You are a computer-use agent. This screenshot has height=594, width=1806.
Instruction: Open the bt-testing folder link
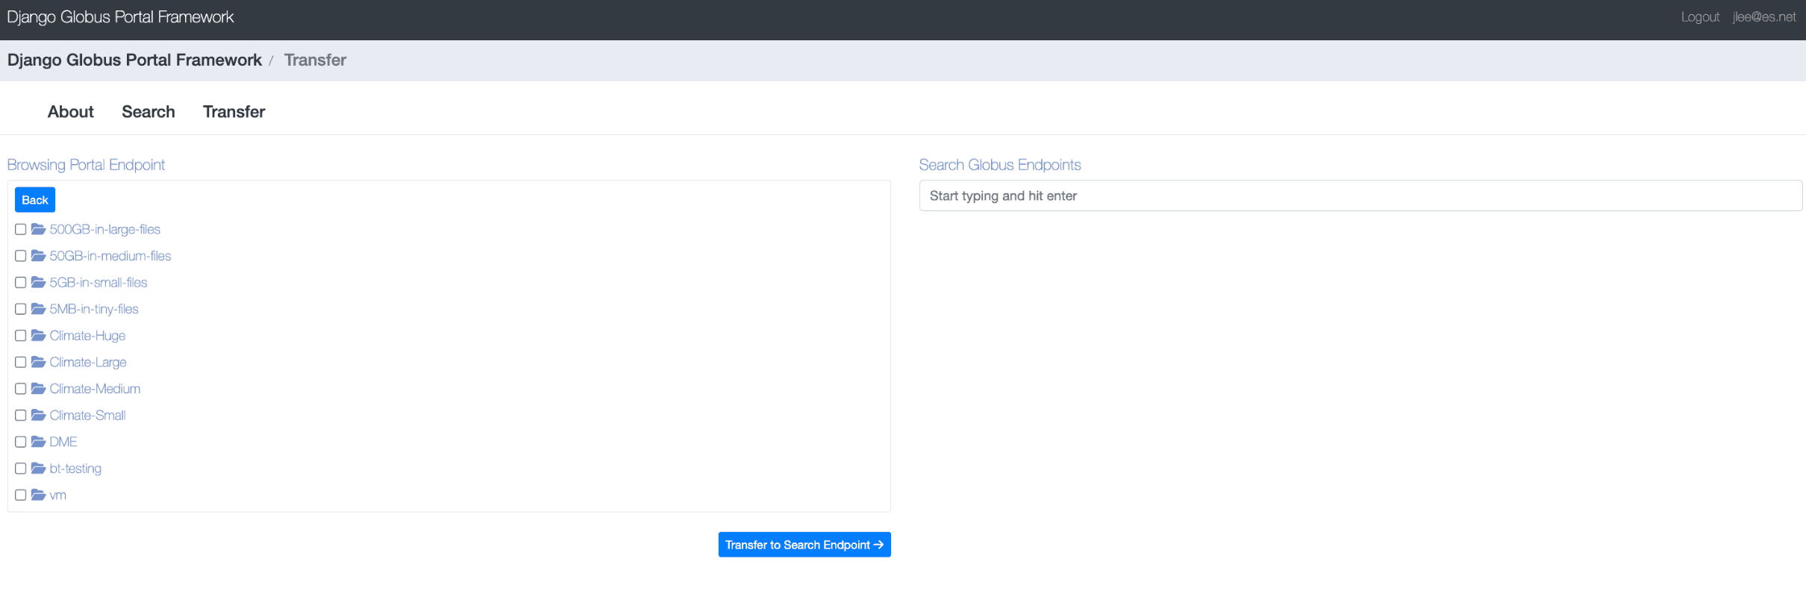point(75,469)
